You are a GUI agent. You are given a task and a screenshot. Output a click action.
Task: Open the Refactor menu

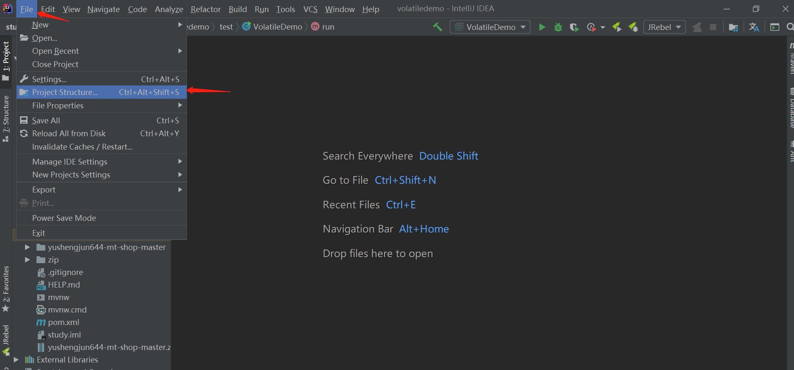coord(205,9)
